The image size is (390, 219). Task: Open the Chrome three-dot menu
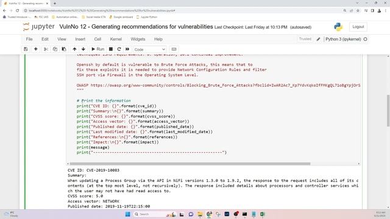click(x=386, y=11)
